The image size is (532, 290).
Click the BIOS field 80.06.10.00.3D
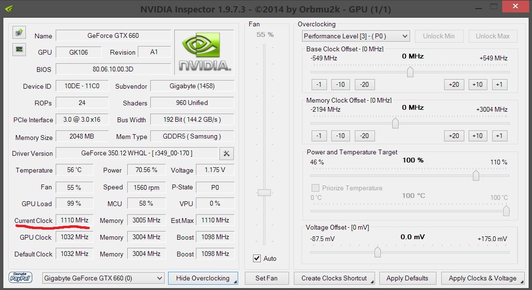click(113, 69)
